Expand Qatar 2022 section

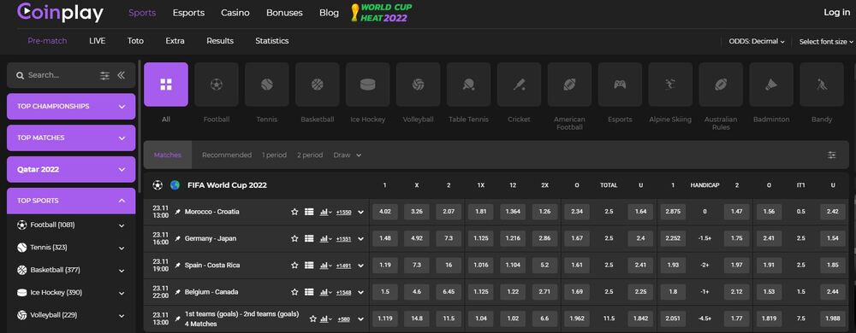pyautogui.click(x=71, y=169)
